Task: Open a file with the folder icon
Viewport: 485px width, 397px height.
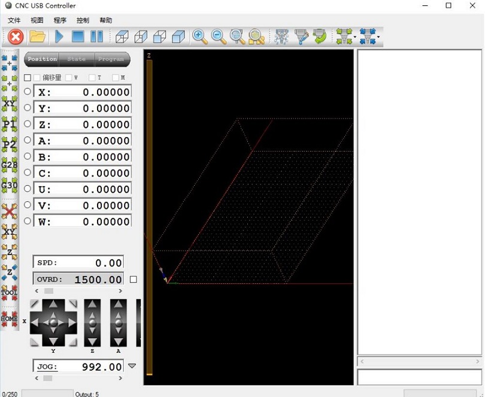Action: point(38,37)
